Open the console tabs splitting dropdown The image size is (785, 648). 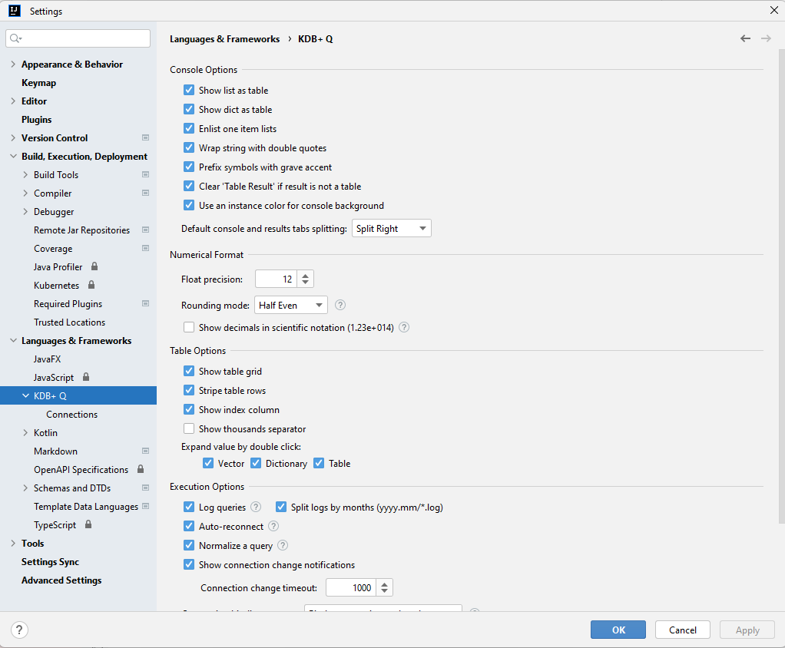(392, 228)
